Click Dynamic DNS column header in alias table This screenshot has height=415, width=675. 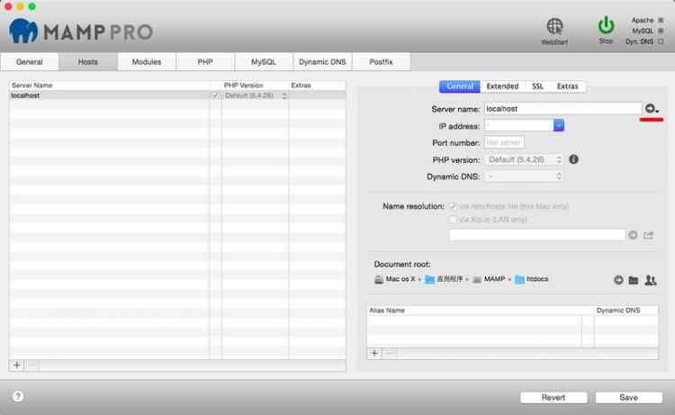[626, 311]
